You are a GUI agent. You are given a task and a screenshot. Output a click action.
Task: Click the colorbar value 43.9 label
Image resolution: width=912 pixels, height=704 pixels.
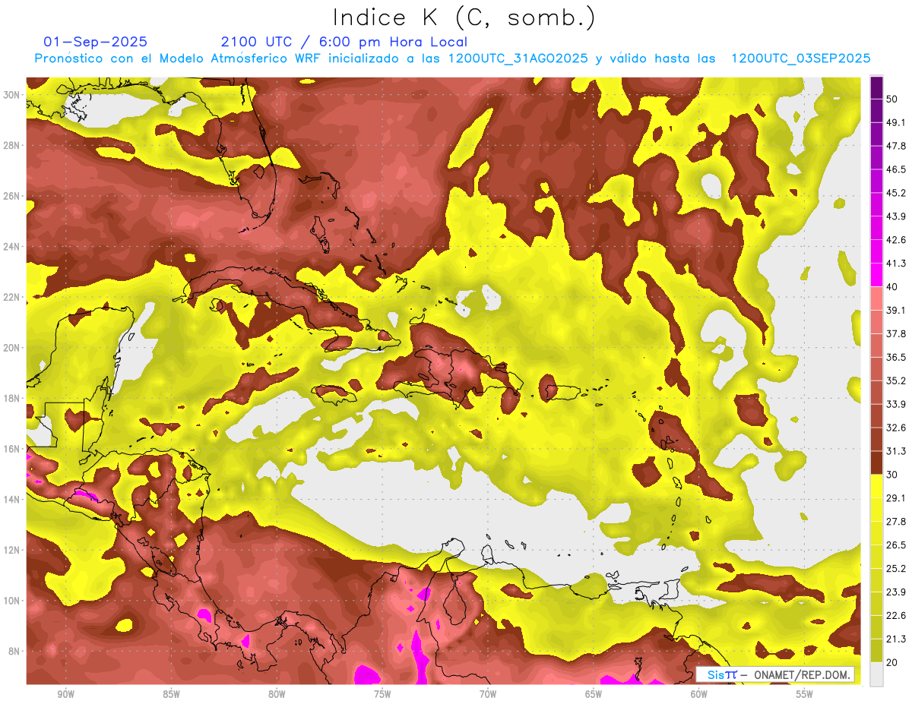[x=896, y=216]
